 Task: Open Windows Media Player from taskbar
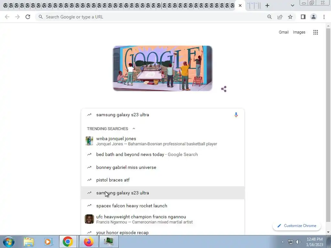click(48, 242)
